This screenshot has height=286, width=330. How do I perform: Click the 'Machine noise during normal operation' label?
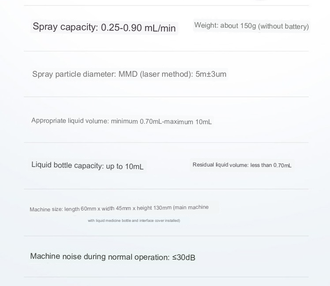(100, 257)
